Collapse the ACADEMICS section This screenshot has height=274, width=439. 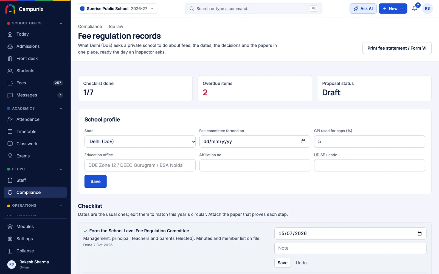[x=61, y=109]
